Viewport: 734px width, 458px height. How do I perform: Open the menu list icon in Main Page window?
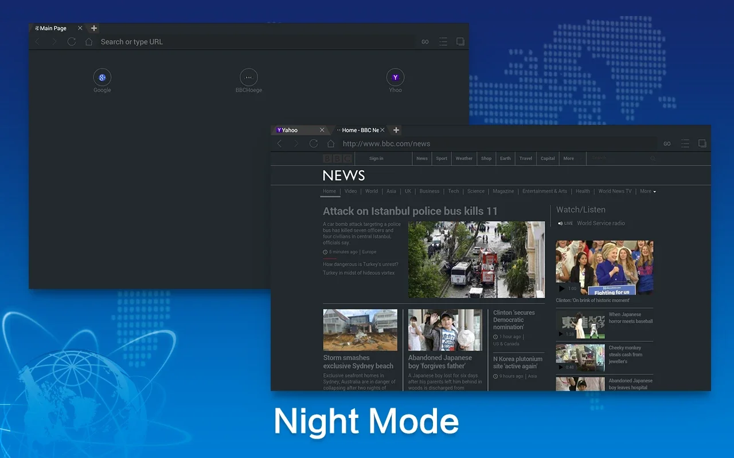[x=443, y=42]
